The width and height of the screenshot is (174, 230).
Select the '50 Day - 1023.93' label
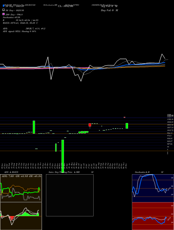pyautogui.click(x=15, y=10)
